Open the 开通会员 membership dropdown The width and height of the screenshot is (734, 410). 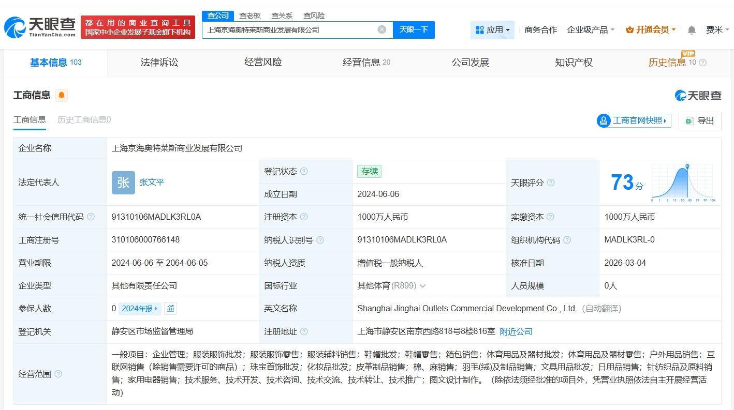pos(651,30)
